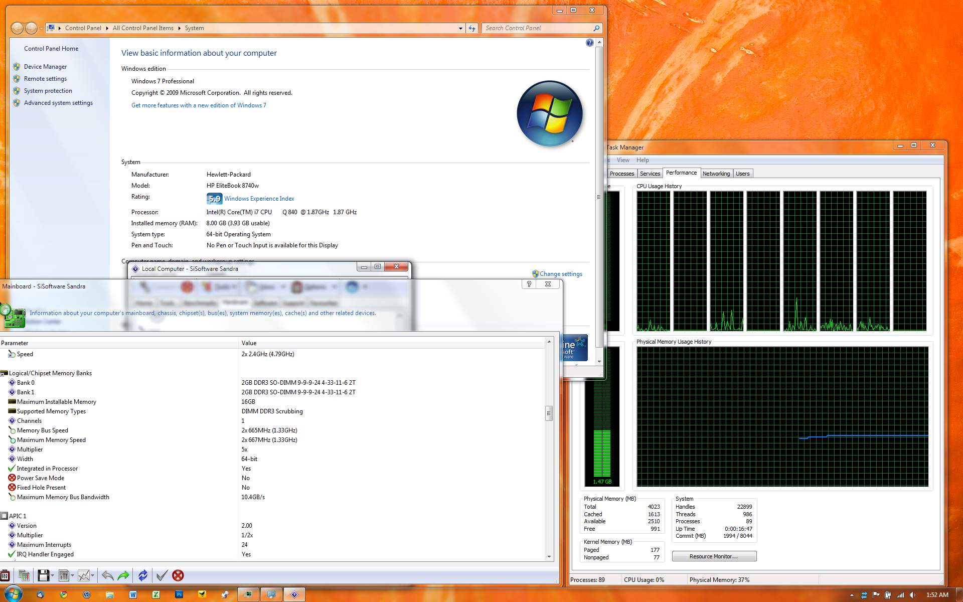Open the Windows Start orb
963x602 pixels.
coord(13,594)
